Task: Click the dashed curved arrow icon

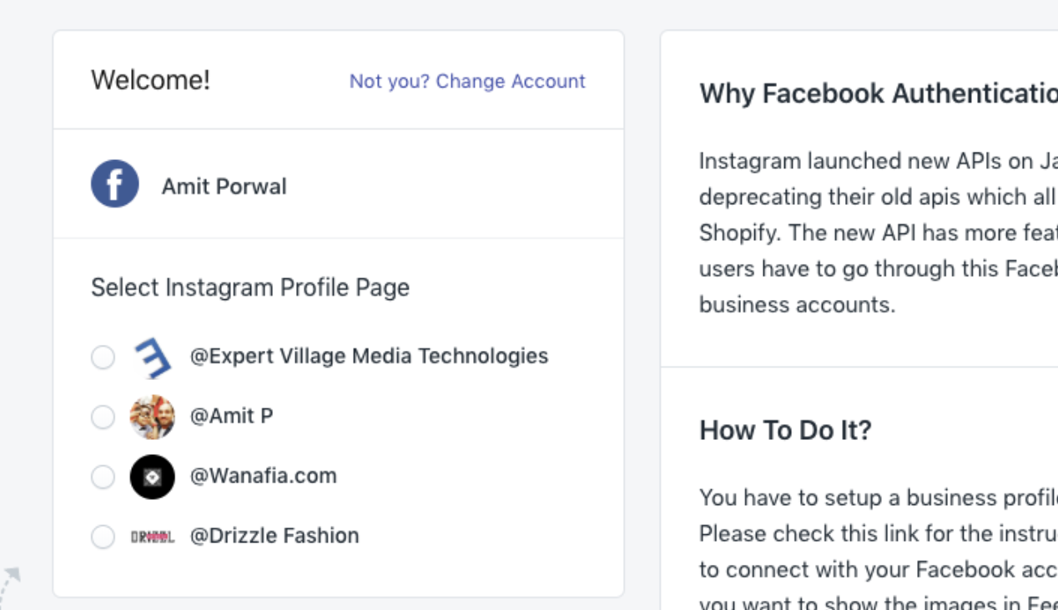Action: click(x=8, y=585)
